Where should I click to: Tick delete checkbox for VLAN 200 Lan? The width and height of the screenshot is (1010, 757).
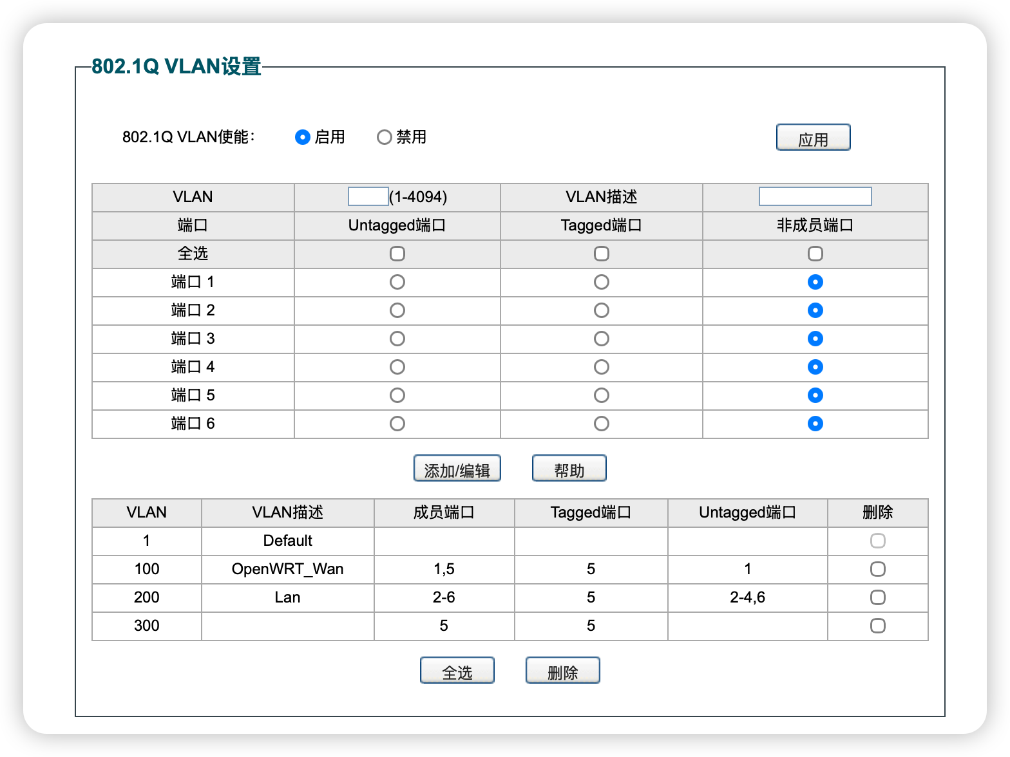pyautogui.click(x=877, y=597)
